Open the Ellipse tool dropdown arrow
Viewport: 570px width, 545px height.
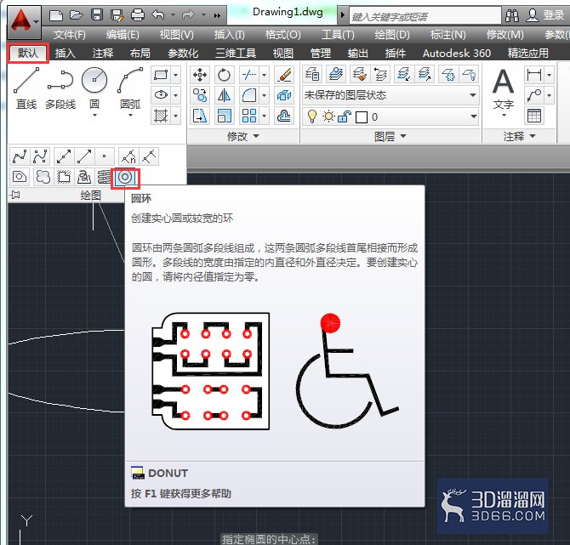coord(175,95)
